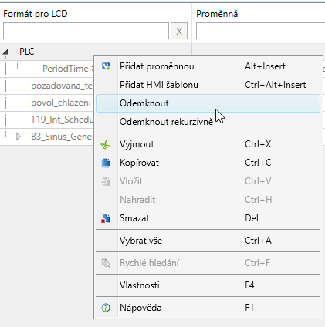Select the T19_Int_Schedu tree row
325x327 pixels.
click(62, 120)
